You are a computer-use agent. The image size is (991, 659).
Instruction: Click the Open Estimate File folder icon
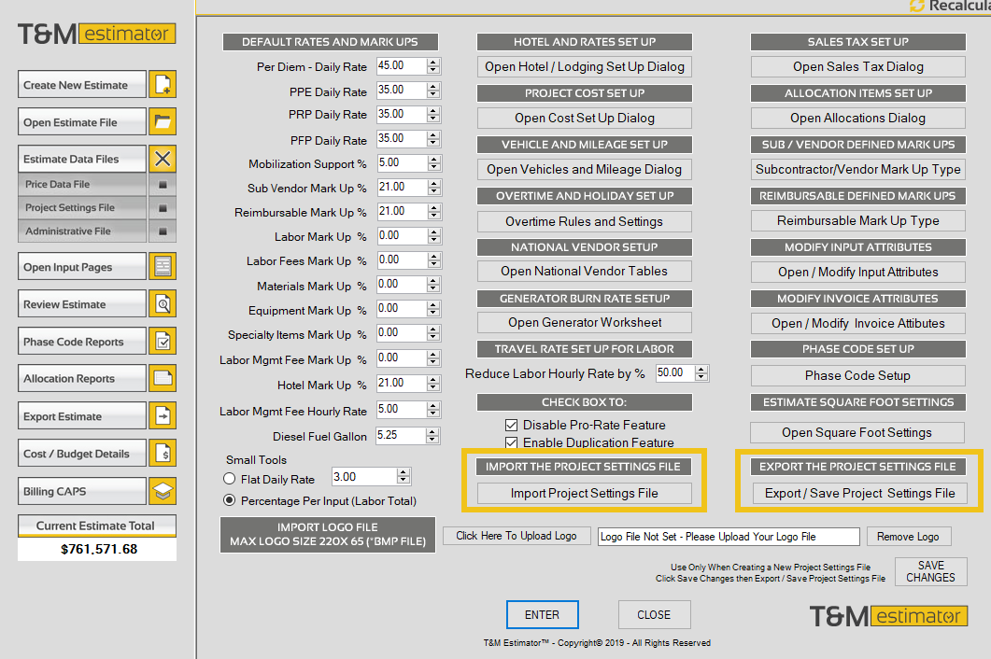(x=163, y=121)
